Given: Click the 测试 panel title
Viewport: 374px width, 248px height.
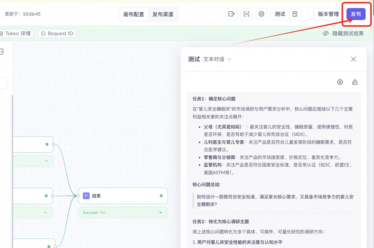Looking at the screenshot, I should [194, 59].
